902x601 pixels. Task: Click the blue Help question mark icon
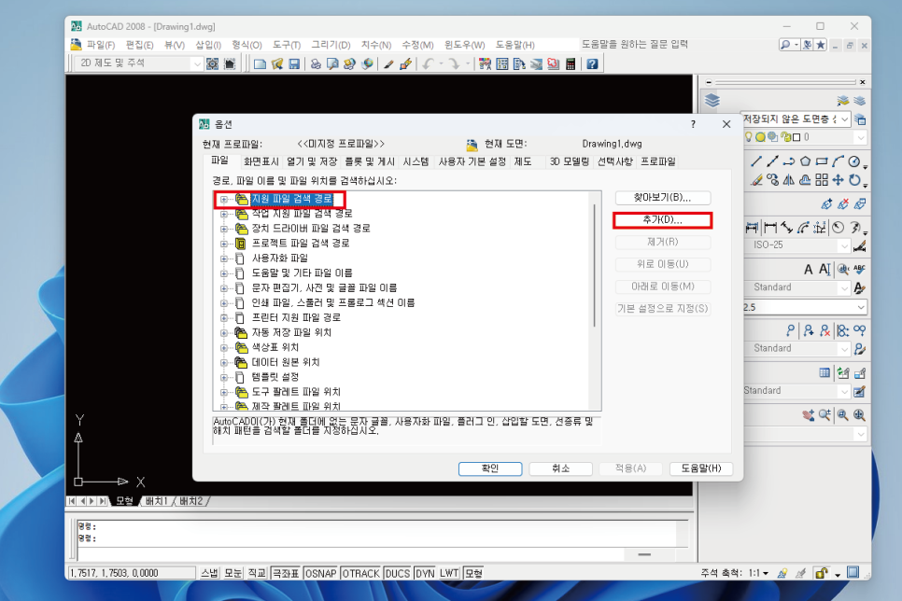pos(592,63)
